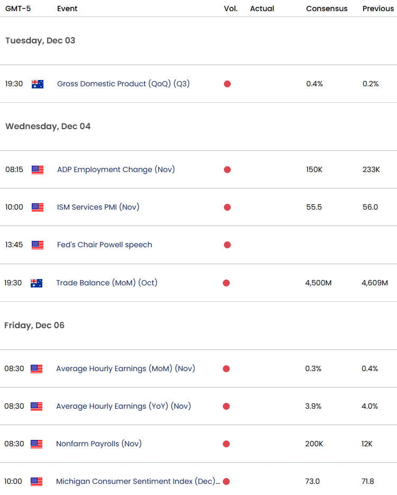This screenshot has height=495, width=397.
Task: Click the 08:30 time for Average Hourly Earnings YoY
Action: click(x=14, y=406)
